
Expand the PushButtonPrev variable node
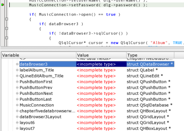click(17, 88)
